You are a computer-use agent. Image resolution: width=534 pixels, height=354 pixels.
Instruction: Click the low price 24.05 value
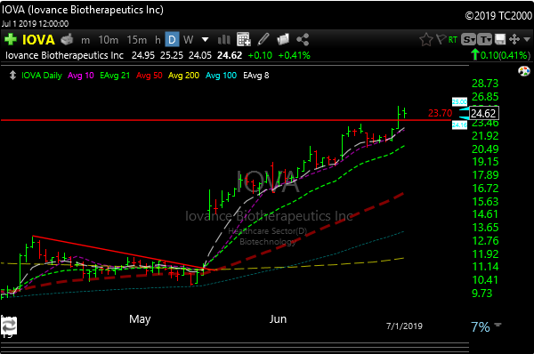pos(200,55)
